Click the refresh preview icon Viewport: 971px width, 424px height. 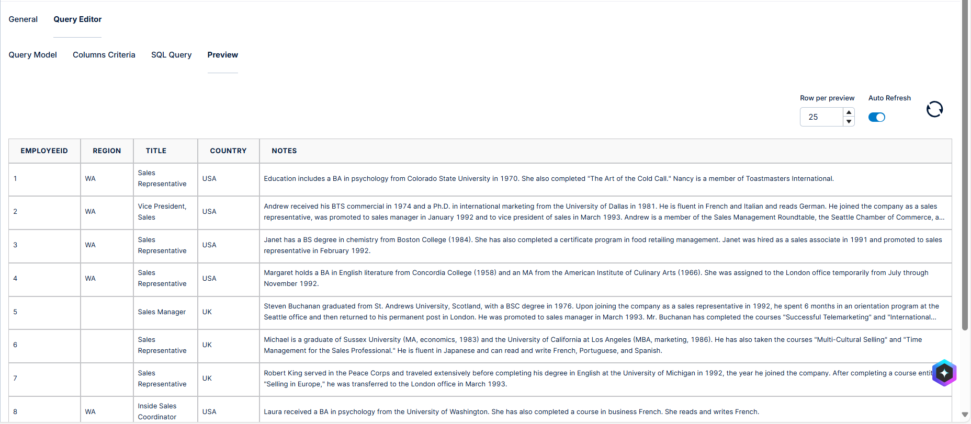tap(934, 109)
